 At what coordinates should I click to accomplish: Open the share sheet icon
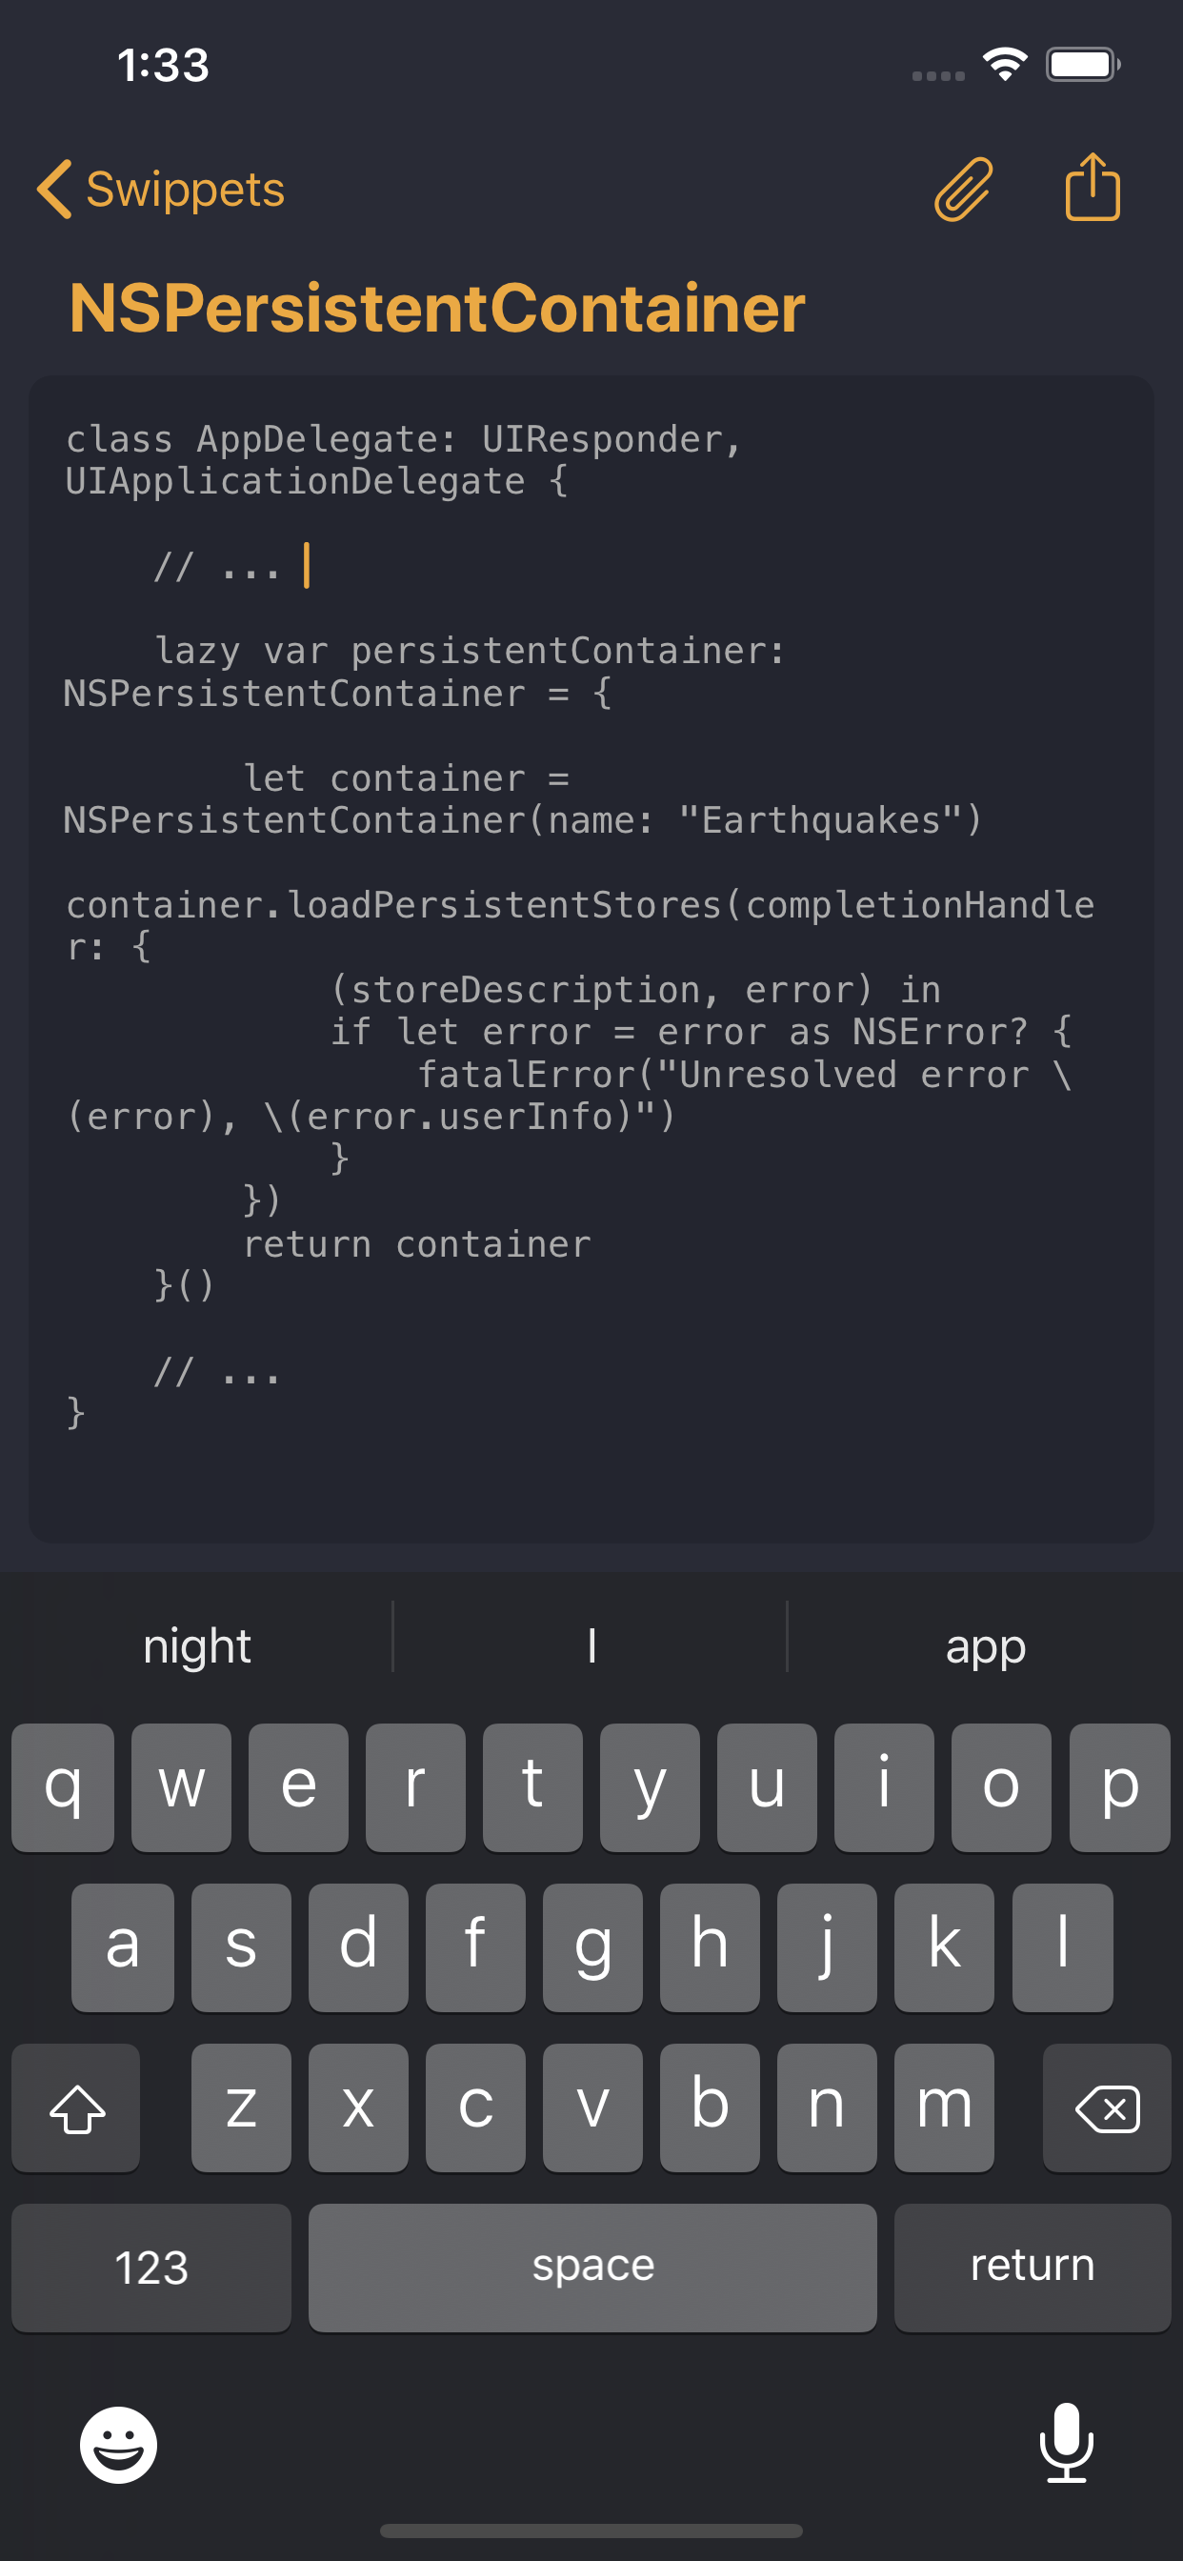click(1093, 186)
